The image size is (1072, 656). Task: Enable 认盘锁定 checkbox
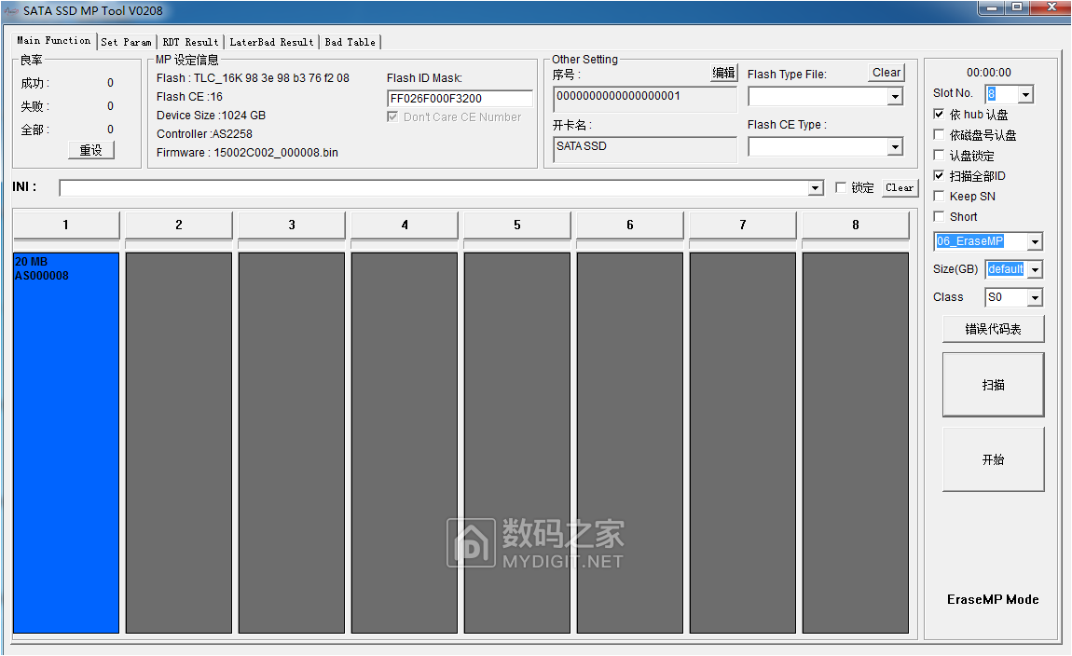940,155
